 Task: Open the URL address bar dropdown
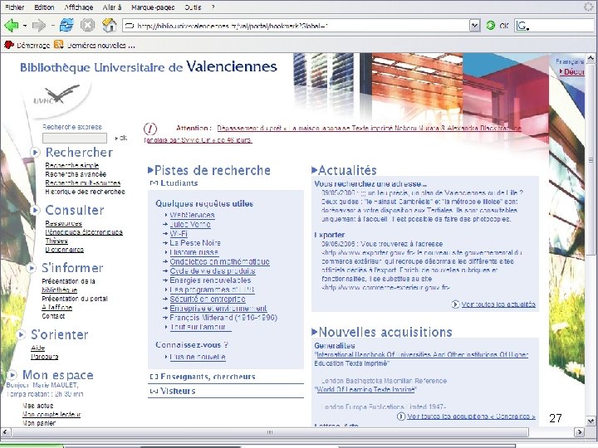(x=474, y=26)
